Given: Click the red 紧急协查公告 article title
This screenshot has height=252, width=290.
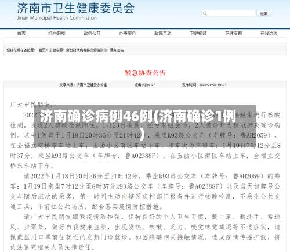Looking at the screenshot, I should pyautogui.click(x=145, y=73).
